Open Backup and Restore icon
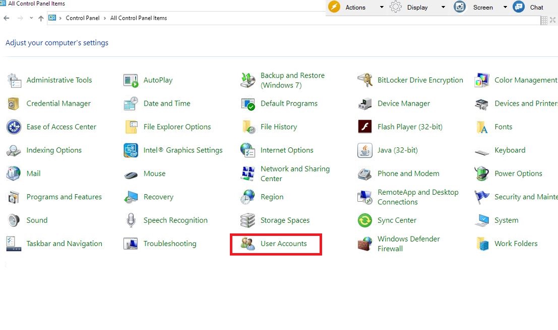The height and width of the screenshot is (330, 558). click(247, 80)
